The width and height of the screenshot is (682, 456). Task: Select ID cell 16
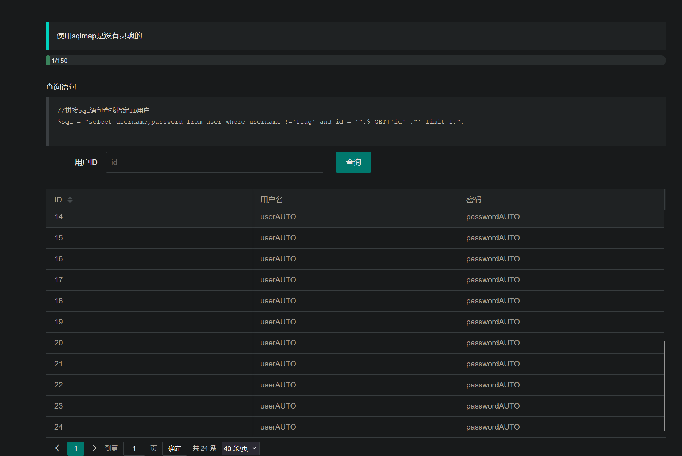(149, 259)
